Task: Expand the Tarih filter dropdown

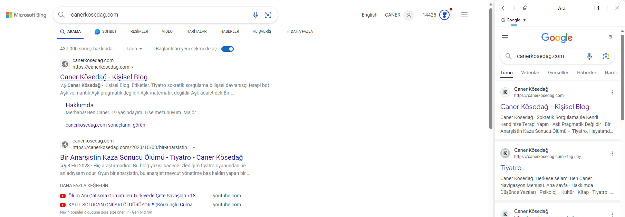Action: [x=134, y=49]
